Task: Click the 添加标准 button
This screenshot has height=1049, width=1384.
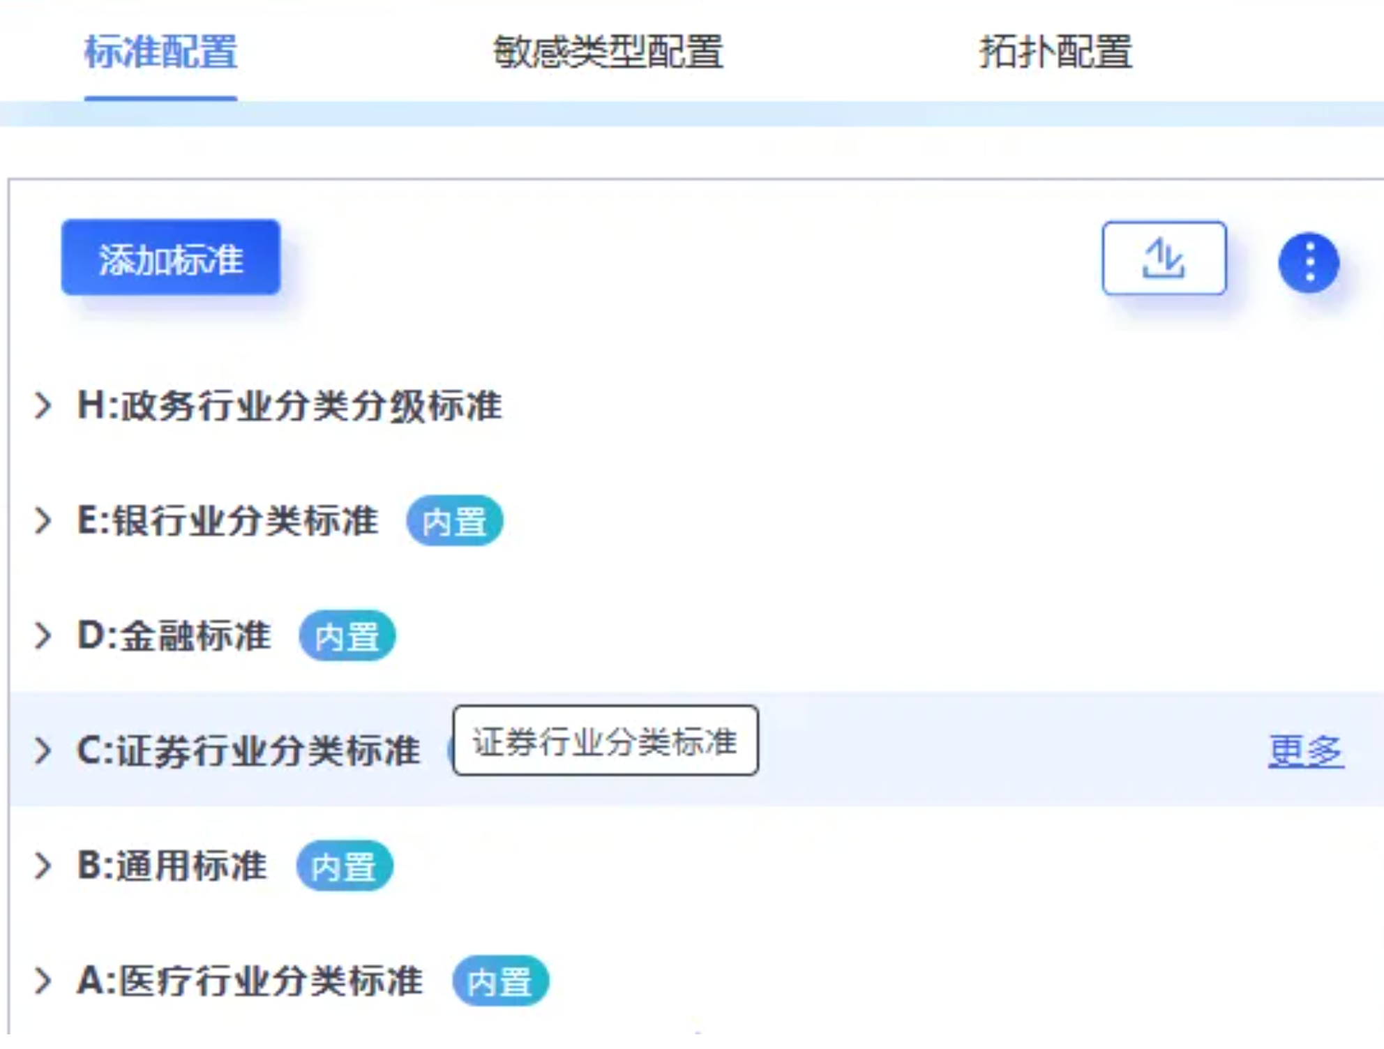Action: tap(171, 257)
